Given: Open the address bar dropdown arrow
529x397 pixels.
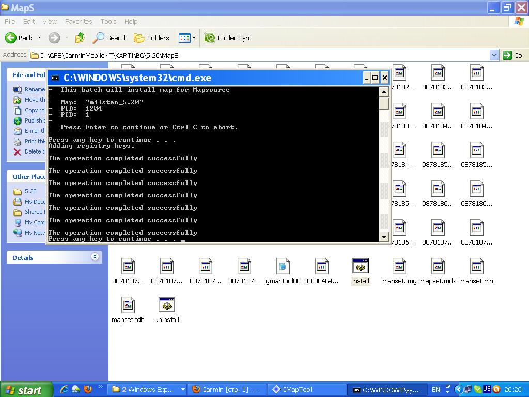Looking at the screenshot, I should 494,55.
